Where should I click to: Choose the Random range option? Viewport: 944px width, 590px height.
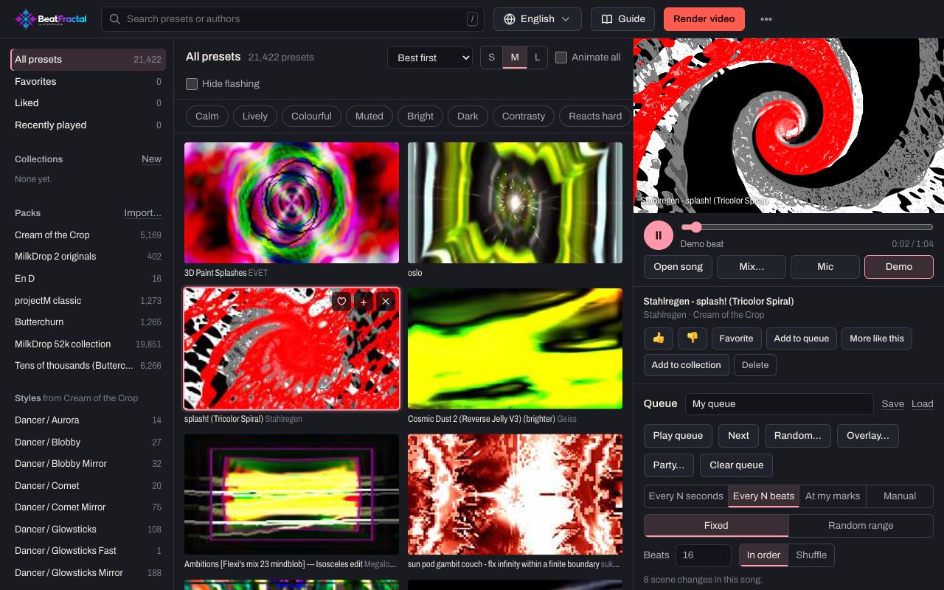[x=861, y=526]
